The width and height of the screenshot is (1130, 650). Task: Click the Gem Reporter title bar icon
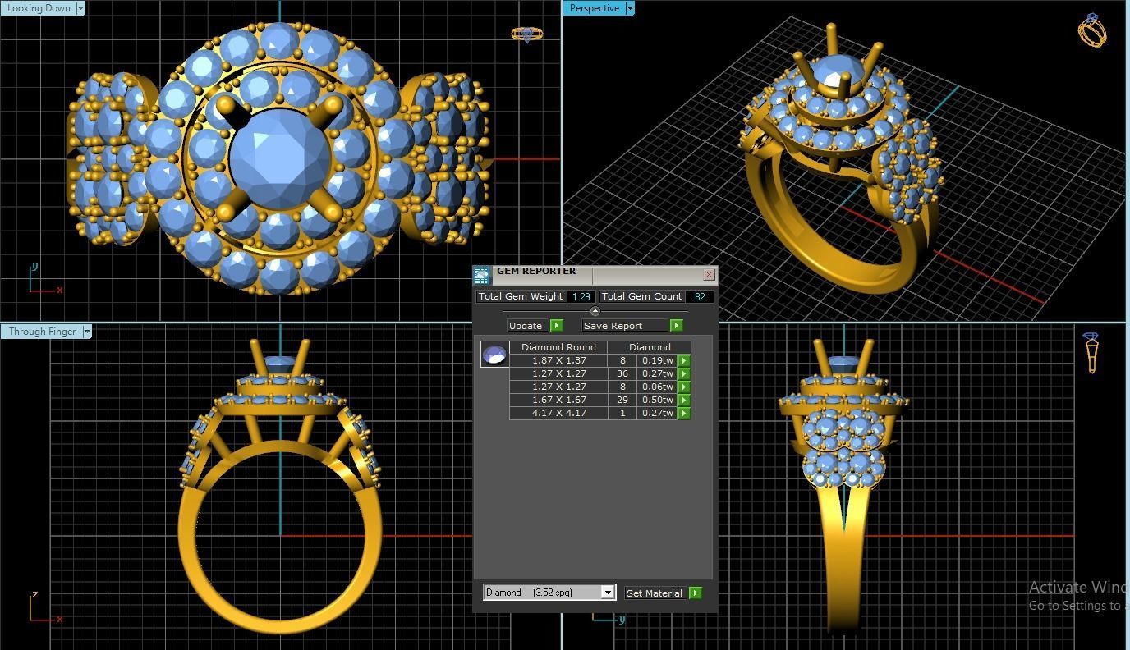[x=482, y=275]
